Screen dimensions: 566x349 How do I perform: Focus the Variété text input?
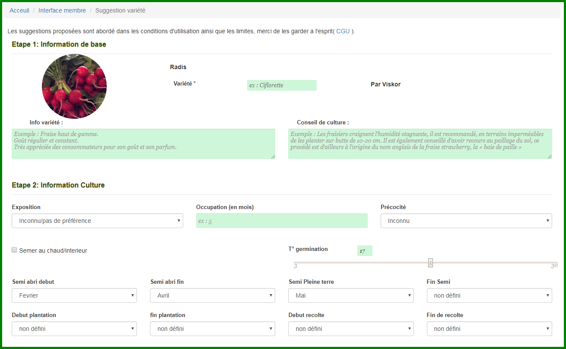point(282,85)
